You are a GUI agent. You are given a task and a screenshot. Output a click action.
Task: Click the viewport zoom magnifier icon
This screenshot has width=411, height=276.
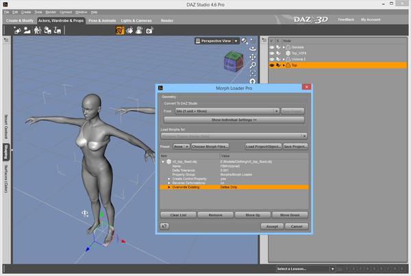(x=253, y=65)
